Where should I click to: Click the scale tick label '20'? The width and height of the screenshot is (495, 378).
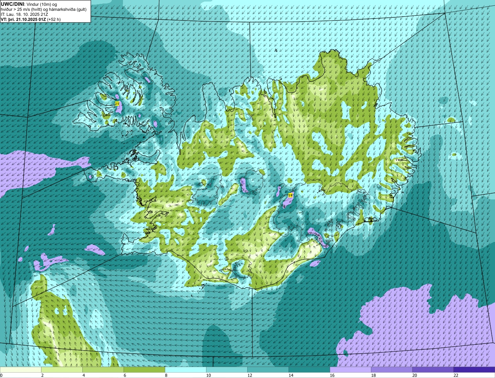click(x=415, y=375)
